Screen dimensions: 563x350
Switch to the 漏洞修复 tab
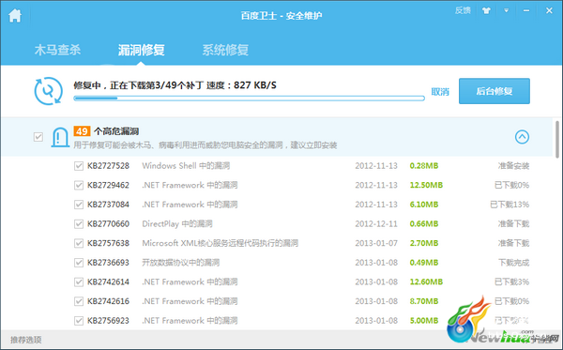tap(141, 50)
